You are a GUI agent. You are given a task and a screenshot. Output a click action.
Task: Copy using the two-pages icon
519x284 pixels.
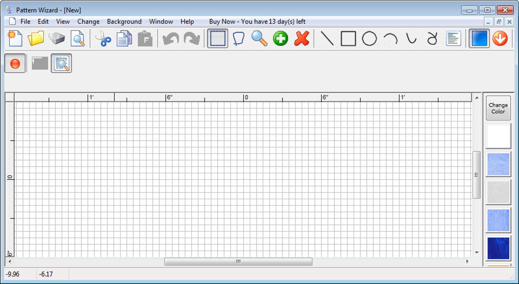pos(124,38)
